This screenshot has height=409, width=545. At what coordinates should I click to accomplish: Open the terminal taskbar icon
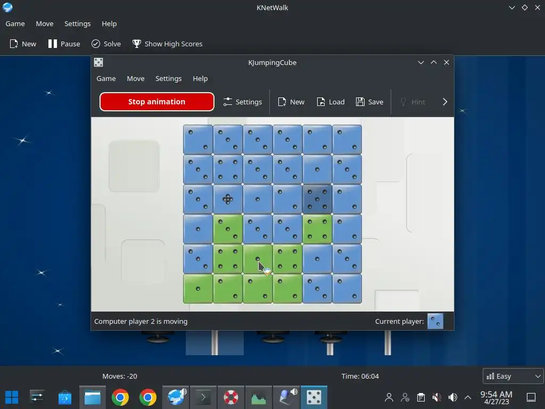click(x=203, y=397)
